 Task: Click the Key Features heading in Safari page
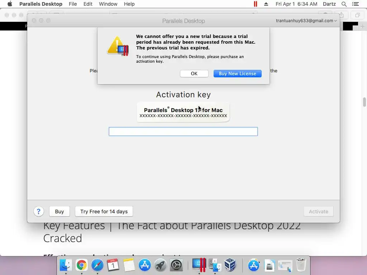(x=172, y=232)
